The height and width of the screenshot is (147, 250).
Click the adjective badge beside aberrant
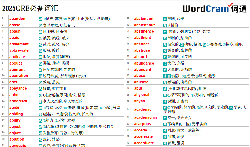[40, 69]
